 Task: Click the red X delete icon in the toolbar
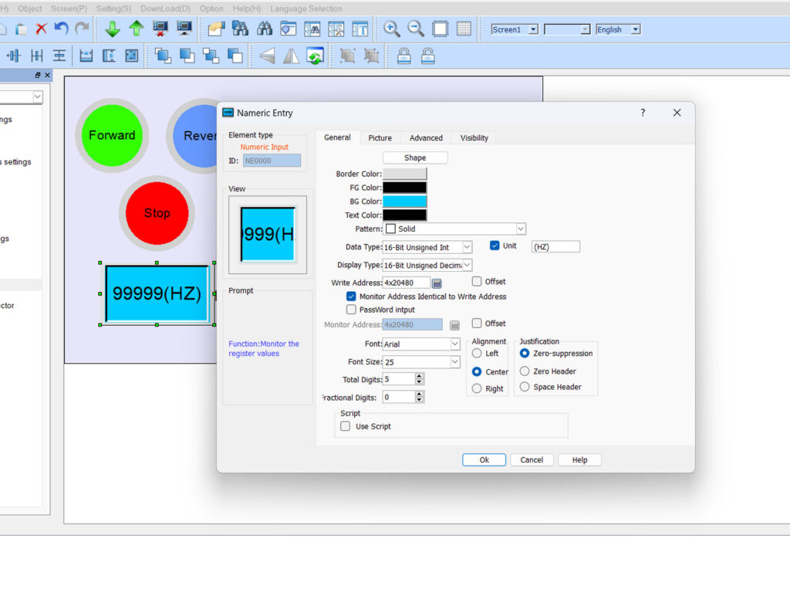(x=42, y=29)
